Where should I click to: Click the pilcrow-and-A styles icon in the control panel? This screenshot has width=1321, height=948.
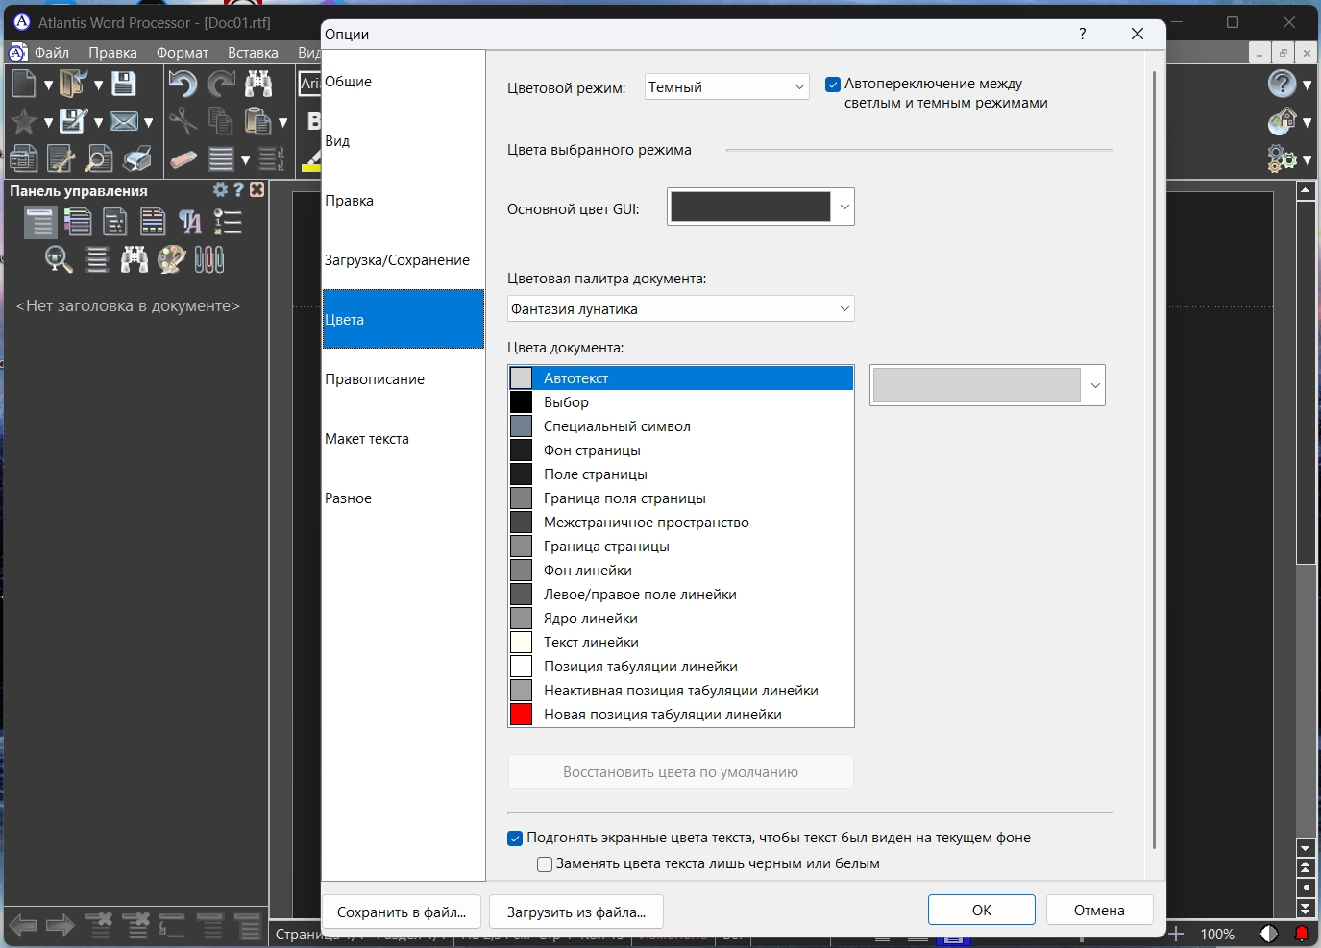coord(190,222)
